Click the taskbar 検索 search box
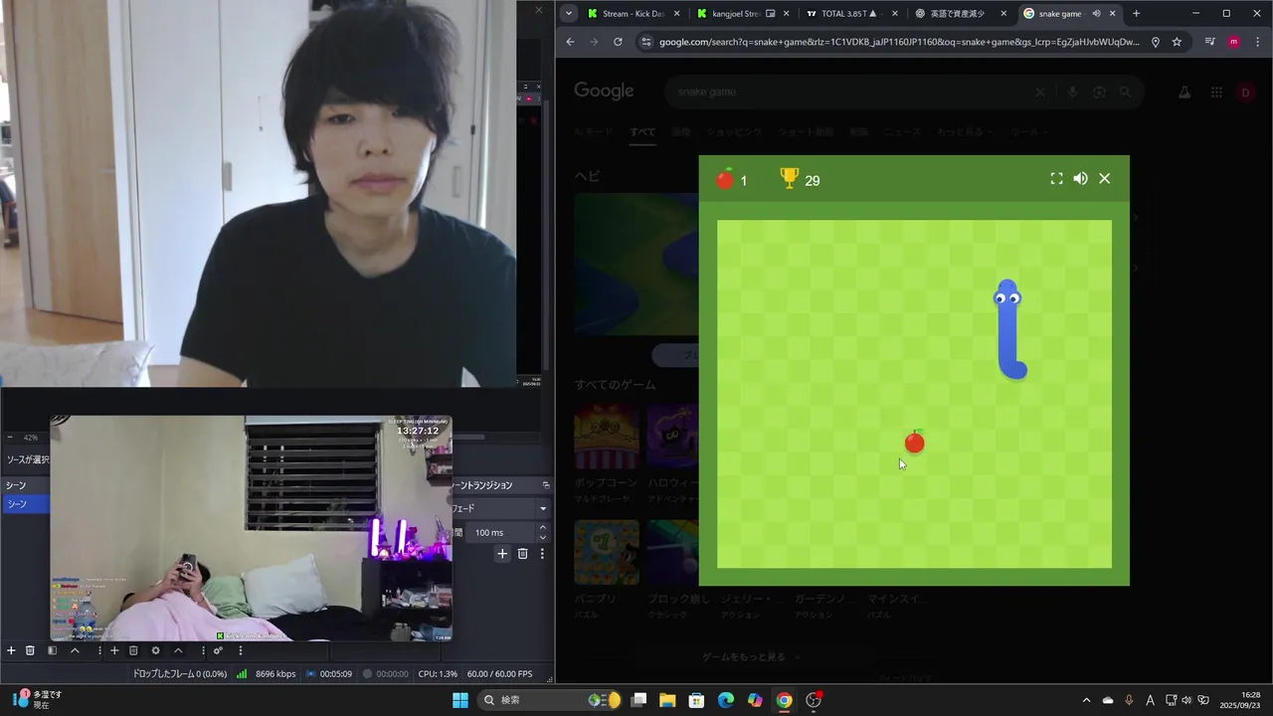 point(549,700)
